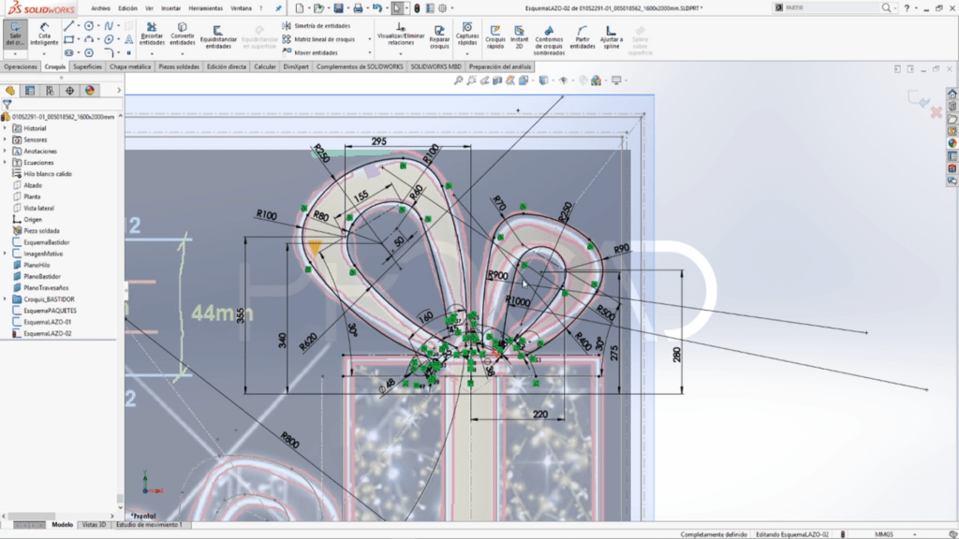The image size is (959, 539).
Task: Select the Spline sketch tool
Action: (109, 25)
